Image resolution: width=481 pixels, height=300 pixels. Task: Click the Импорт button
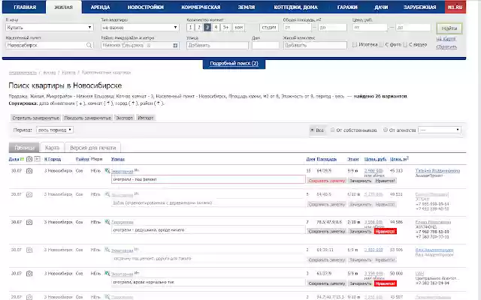pos(145,118)
